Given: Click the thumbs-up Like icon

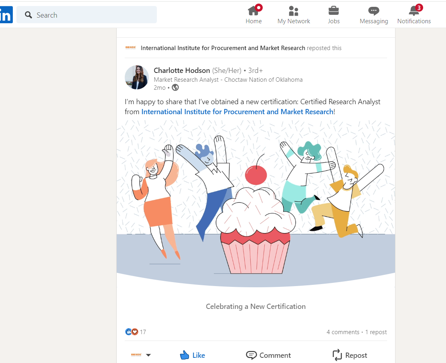Looking at the screenshot, I should [184, 355].
